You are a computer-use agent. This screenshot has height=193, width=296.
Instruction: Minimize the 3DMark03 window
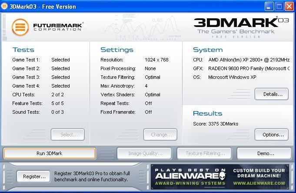tap(269, 7)
